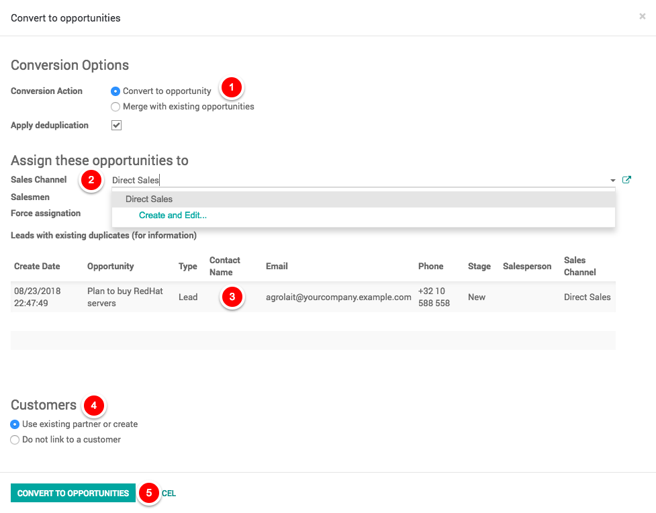Click the red number 4 marker

point(93,406)
